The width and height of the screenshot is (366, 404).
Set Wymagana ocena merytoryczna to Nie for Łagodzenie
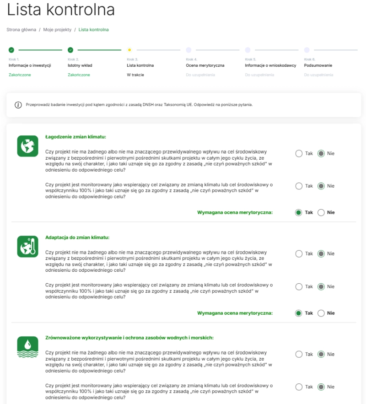click(321, 212)
